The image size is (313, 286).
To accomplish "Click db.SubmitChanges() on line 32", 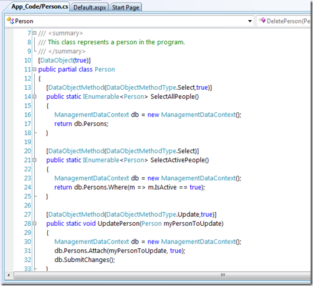I will click(x=84, y=260).
